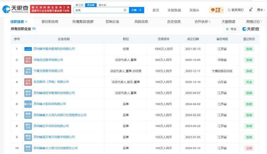The width and height of the screenshot is (267, 154).
Task: Switch to 天眼图谱 tab
Action: coord(228,22)
